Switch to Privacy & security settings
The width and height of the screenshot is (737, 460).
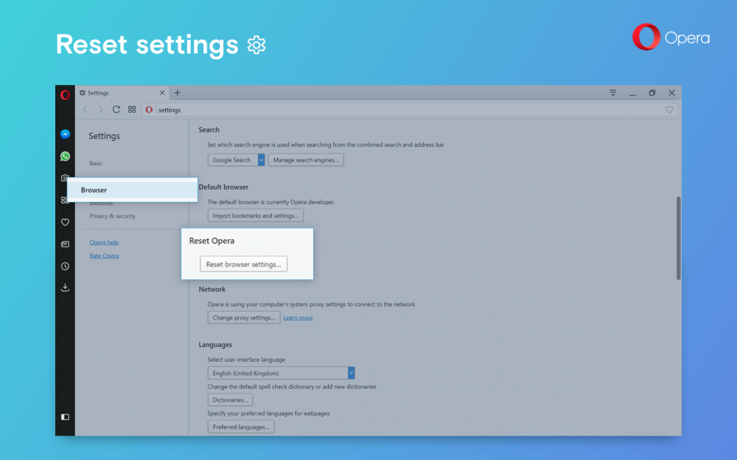tap(112, 215)
